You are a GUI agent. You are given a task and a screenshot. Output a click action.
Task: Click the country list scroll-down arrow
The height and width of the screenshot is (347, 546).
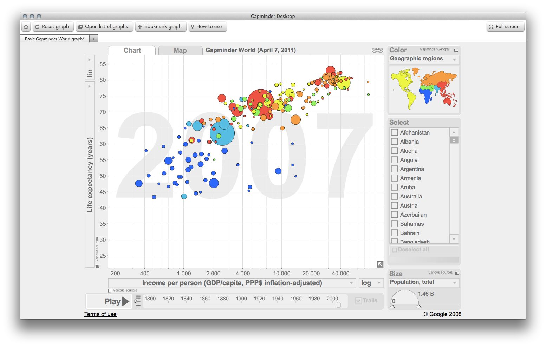click(454, 239)
